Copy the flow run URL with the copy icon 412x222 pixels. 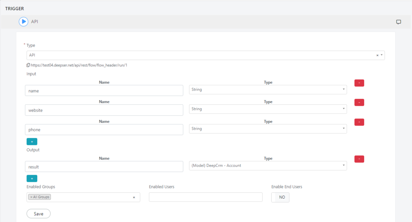[x=28, y=65]
